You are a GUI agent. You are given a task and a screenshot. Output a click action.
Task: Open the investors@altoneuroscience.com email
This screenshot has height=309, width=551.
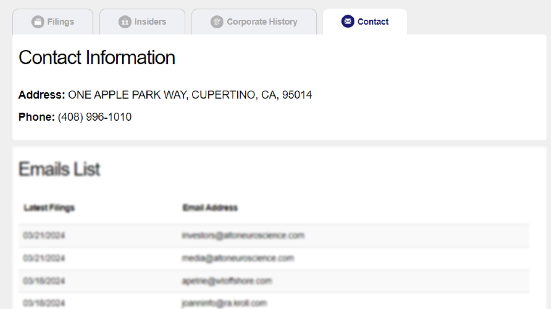click(243, 235)
